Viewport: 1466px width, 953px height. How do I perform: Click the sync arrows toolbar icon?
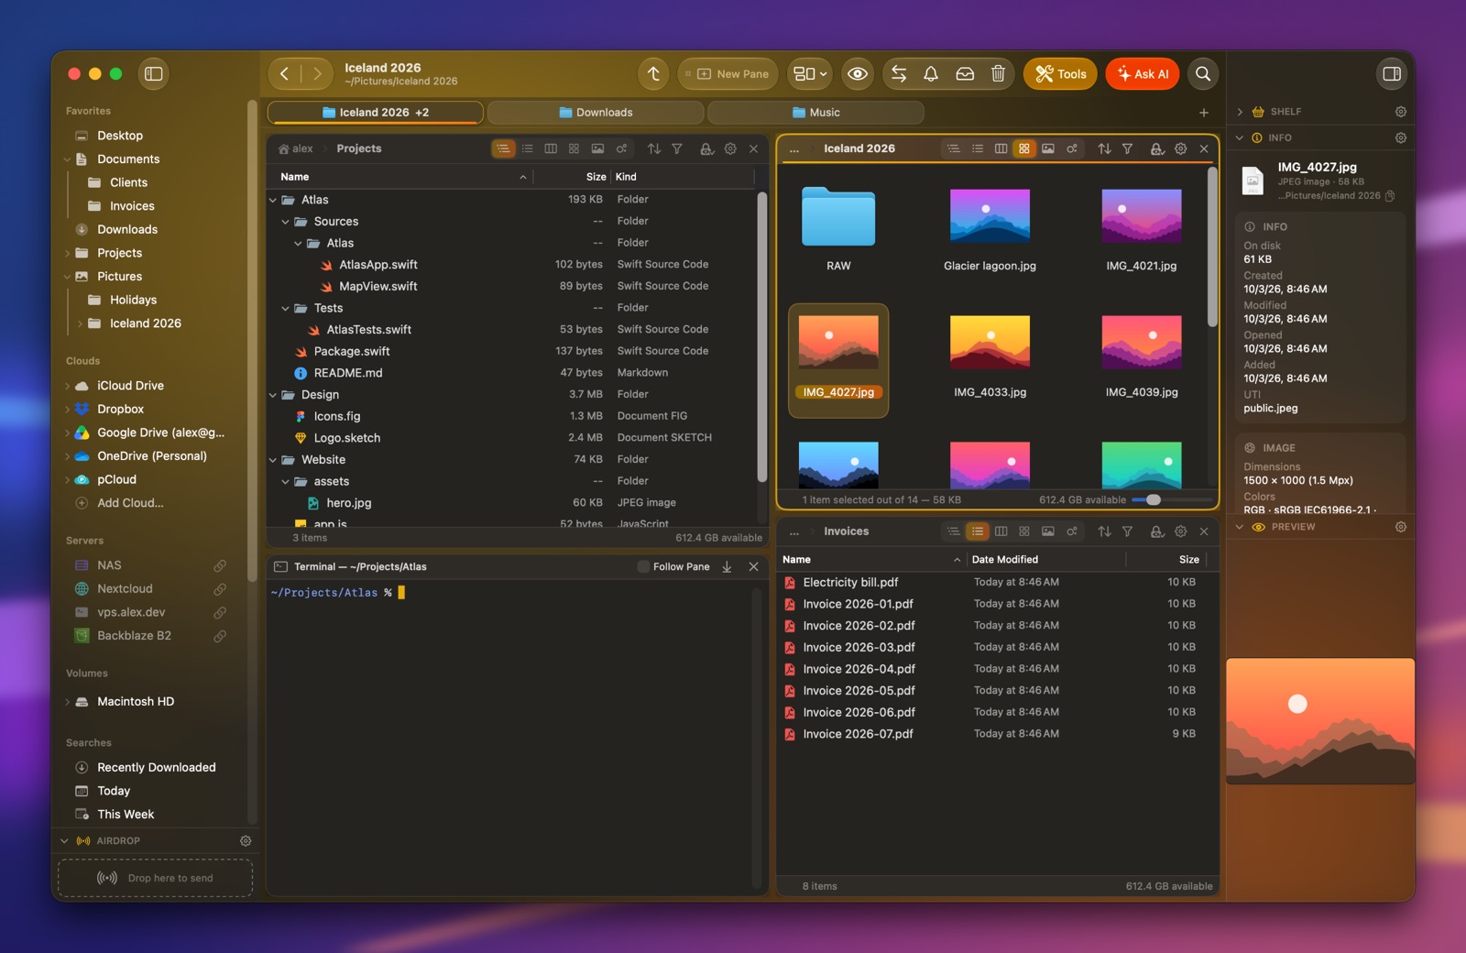899,74
